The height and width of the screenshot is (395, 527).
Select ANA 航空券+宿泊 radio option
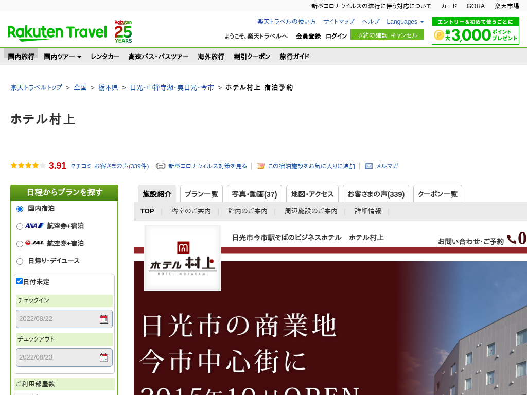[20, 226]
